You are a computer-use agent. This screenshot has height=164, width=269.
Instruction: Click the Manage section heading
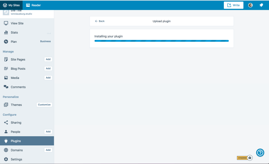coord(8,51)
